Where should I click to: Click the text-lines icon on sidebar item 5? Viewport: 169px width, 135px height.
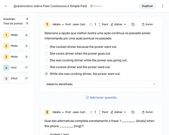click(x=26, y=78)
